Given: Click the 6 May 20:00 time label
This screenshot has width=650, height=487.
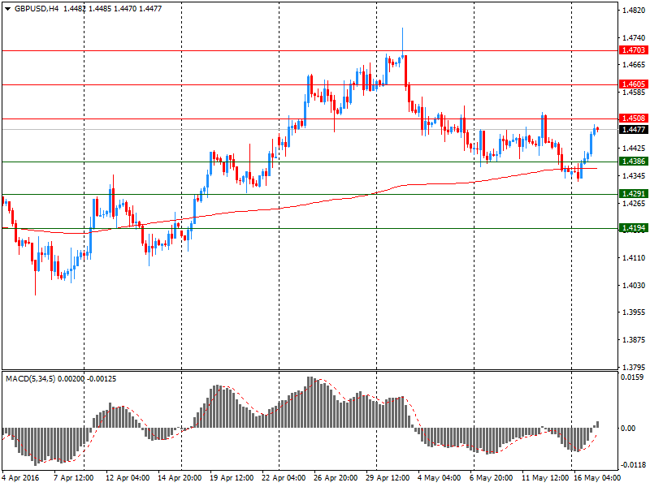Looking at the screenshot, I should pos(492,478).
